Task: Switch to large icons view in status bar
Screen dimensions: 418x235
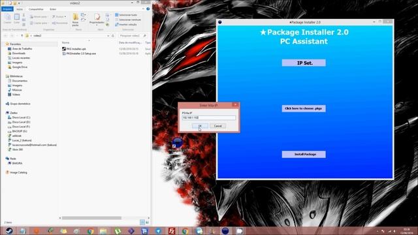Action: pyautogui.click(x=147, y=222)
